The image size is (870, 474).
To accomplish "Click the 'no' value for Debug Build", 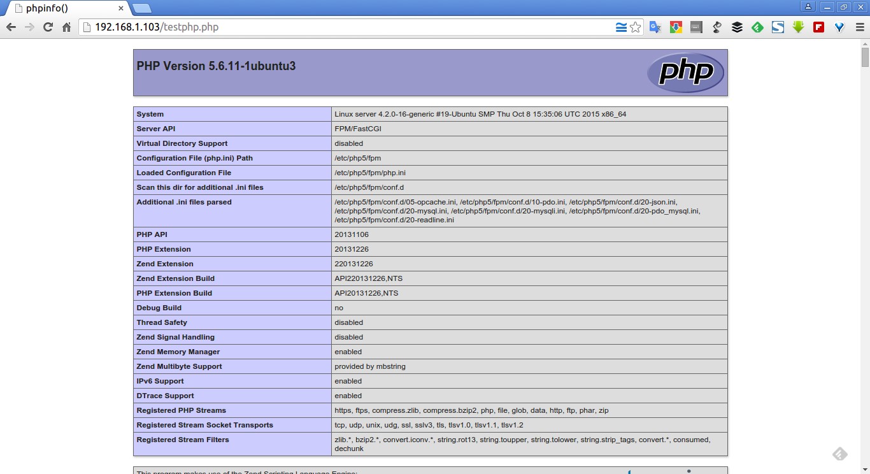I will point(339,308).
